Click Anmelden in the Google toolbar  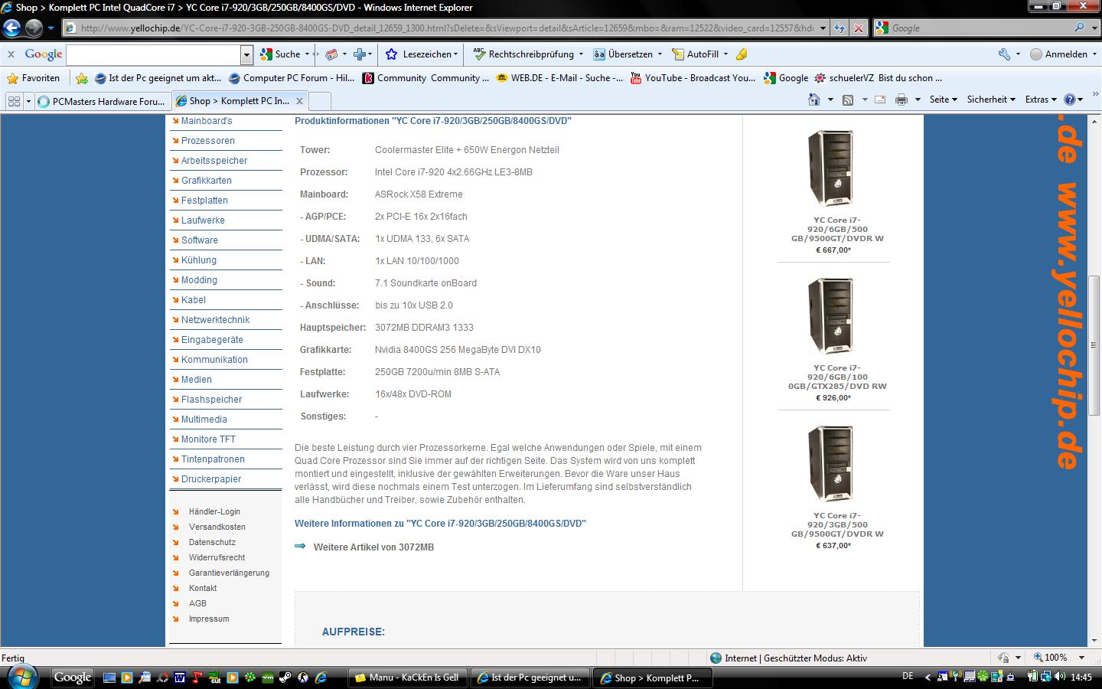(x=1058, y=54)
